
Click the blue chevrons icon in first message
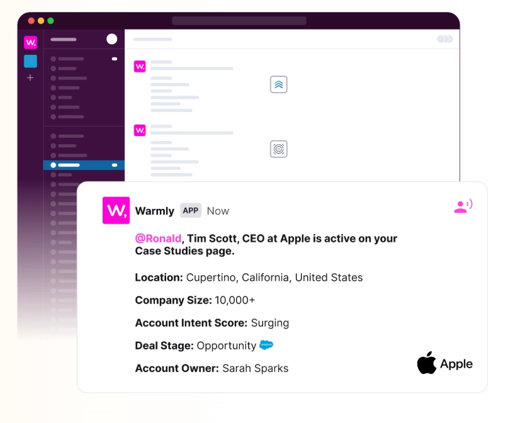pyautogui.click(x=278, y=84)
